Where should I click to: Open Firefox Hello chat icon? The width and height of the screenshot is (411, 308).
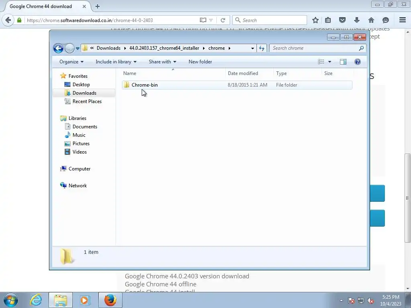[386, 20]
